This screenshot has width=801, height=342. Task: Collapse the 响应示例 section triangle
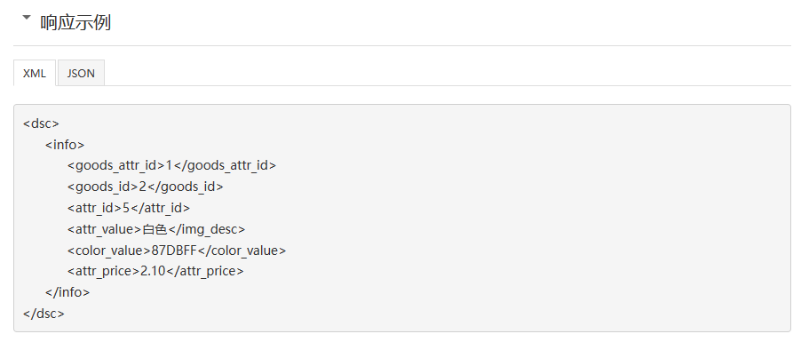27,18
